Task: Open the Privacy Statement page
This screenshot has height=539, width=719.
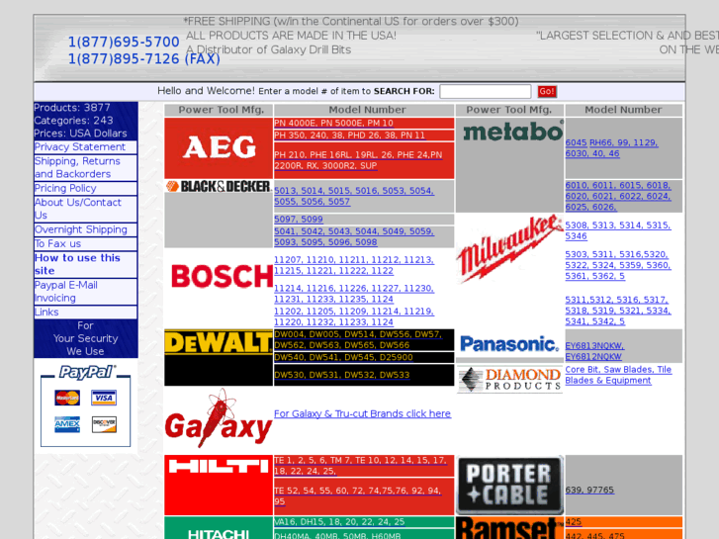Action: [80, 146]
